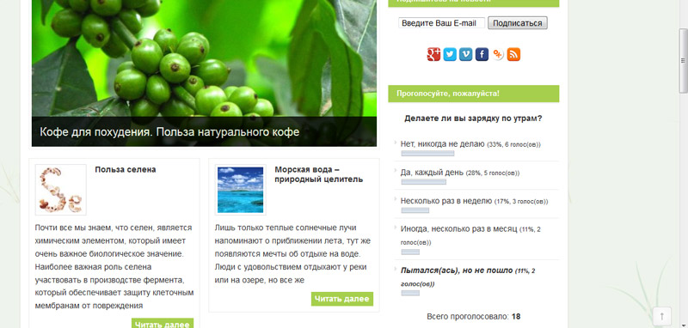
Task: Click poll answer 'Несколько раз в неделю'
Action: pos(446,201)
